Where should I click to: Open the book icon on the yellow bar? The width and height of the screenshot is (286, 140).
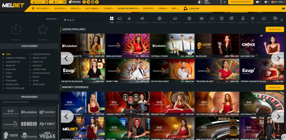click(x=283, y=9)
